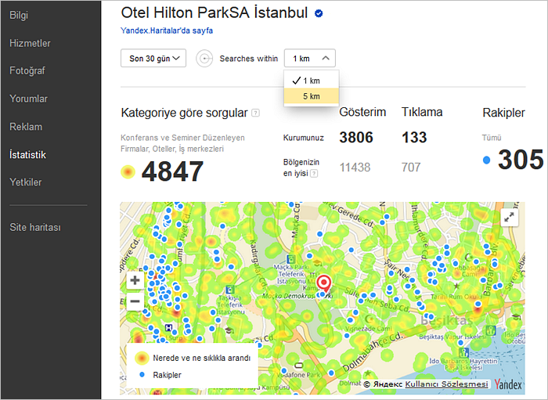
Task: Click Rakipler blue dot in legend
Action: point(142,374)
